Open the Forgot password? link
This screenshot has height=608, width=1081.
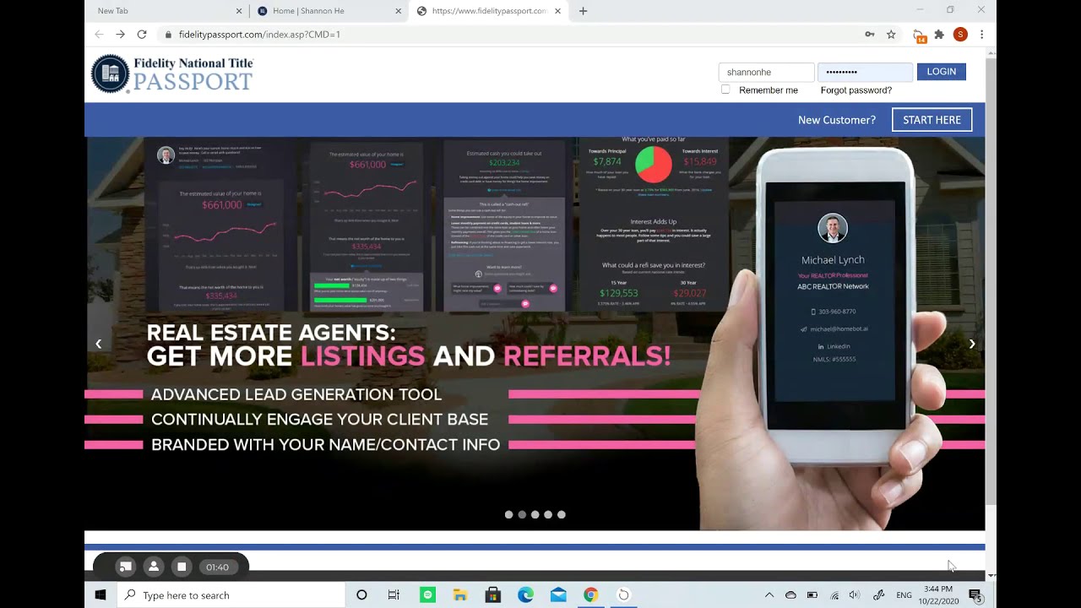[856, 90]
